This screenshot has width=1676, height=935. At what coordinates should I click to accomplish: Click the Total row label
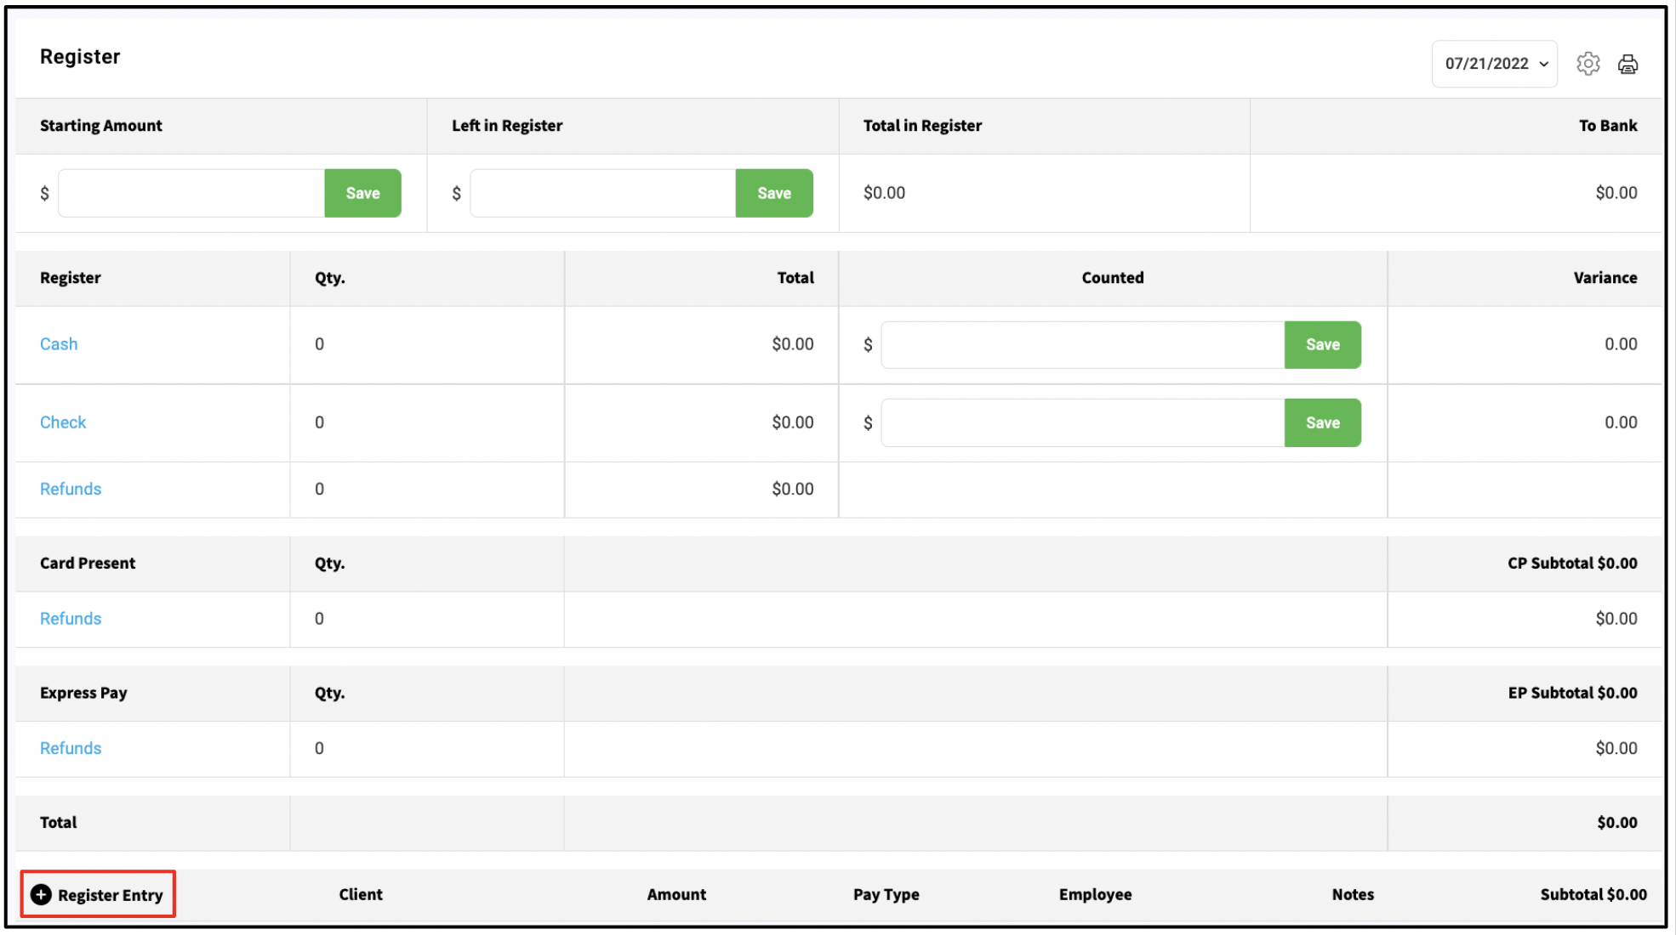point(58,822)
